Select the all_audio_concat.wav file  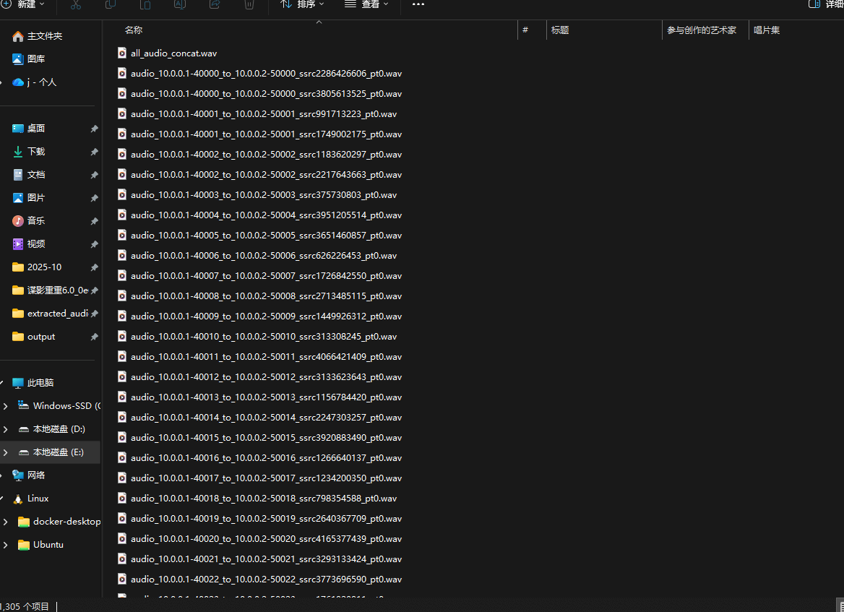pyautogui.click(x=173, y=53)
